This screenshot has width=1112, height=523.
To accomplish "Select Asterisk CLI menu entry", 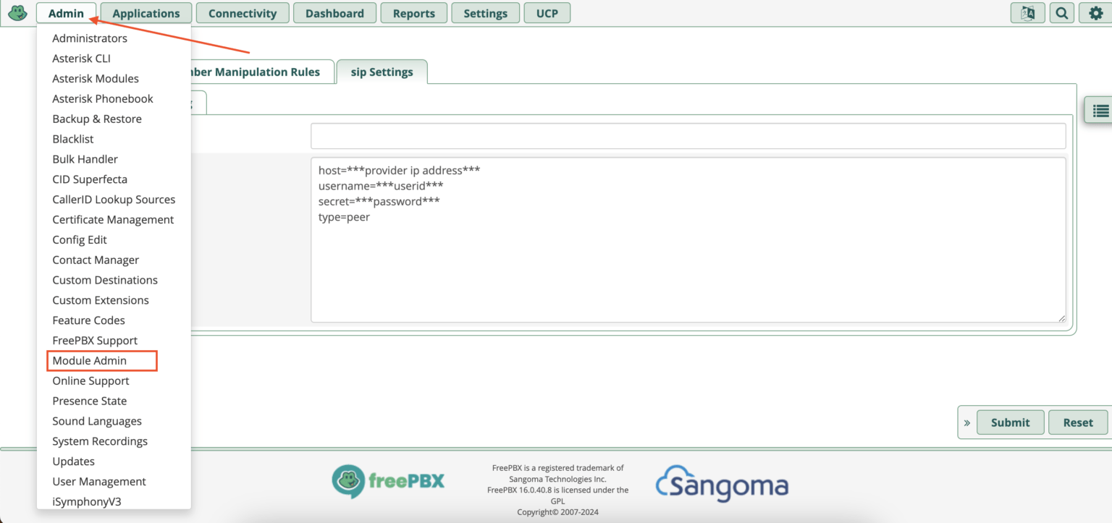I will click(81, 59).
